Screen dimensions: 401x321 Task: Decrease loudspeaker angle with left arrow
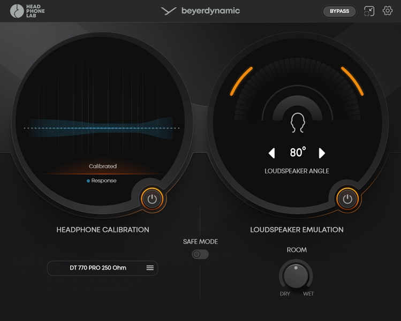(271, 154)
